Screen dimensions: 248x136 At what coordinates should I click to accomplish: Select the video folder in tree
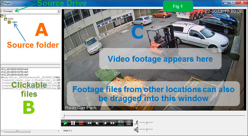[x=12, y=22]
